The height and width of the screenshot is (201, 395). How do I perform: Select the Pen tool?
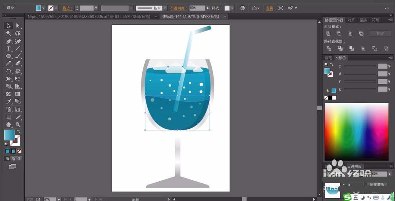tap(8, 41)
